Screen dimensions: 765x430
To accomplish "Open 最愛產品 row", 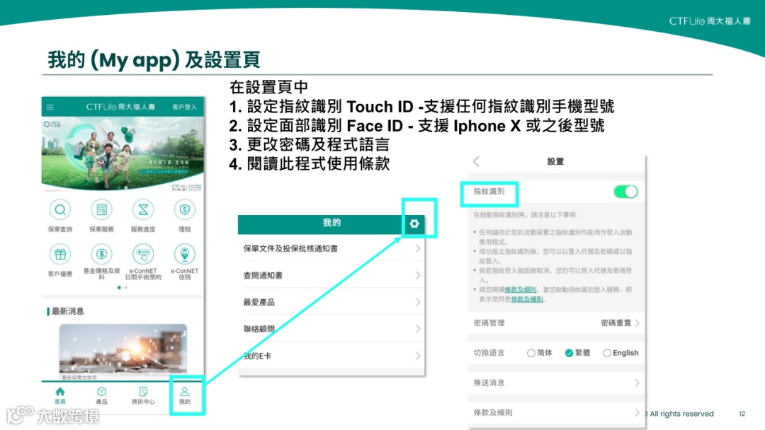I will tap(331, 302).
